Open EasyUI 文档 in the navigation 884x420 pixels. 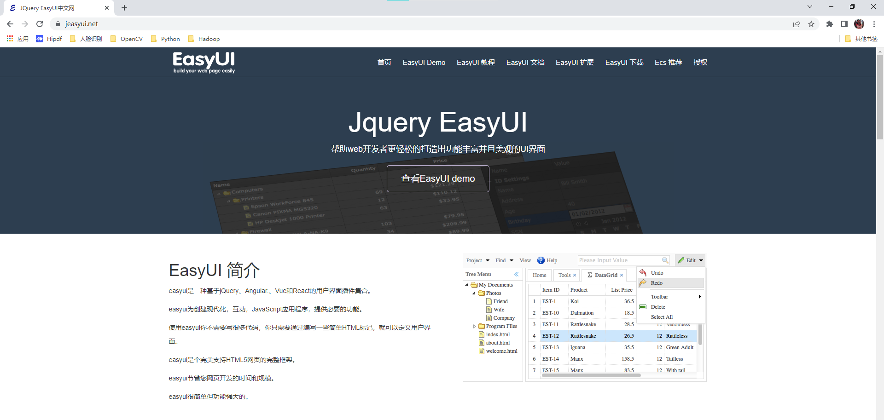[x=525, y=63]
